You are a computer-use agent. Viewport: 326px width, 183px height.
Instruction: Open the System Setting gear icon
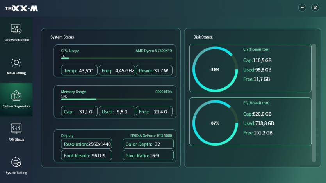point(16,162)
